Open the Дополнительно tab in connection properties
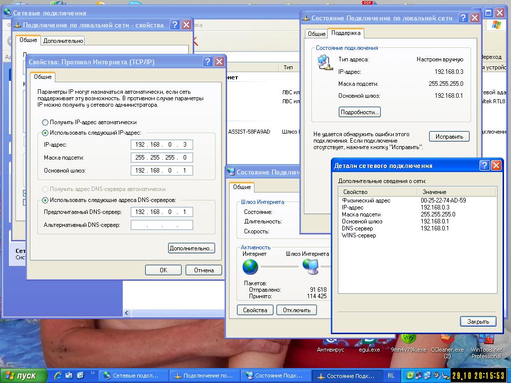 [63, 41]
